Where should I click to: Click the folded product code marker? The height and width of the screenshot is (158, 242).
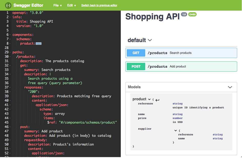[x=38, y=44]
